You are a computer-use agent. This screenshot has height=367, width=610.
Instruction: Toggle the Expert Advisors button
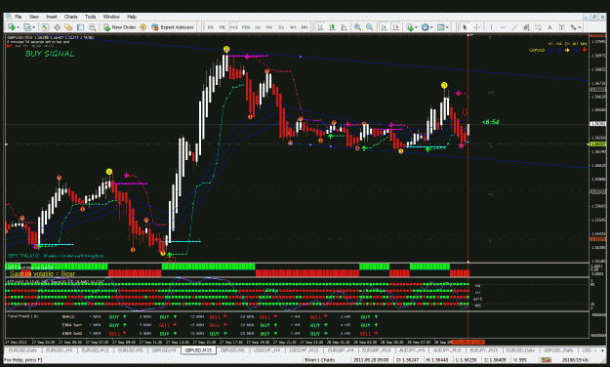pos(172,27)
